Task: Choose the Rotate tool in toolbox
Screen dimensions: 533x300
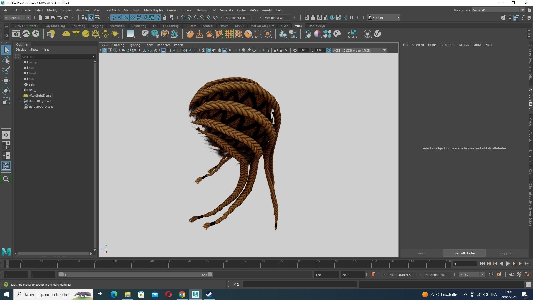Action: (6, 91)
